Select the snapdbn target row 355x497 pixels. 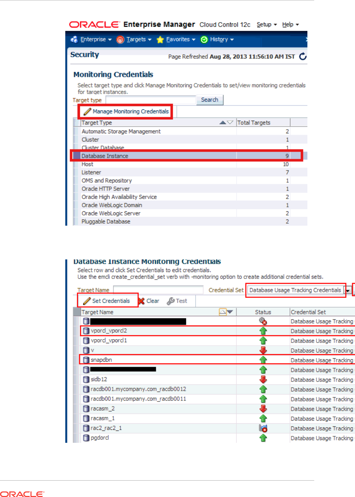(x=214, y=360)
